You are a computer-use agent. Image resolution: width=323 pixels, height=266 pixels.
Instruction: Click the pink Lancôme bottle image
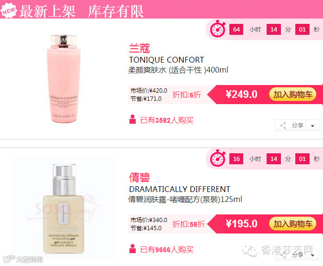click(x=64, y=79)
